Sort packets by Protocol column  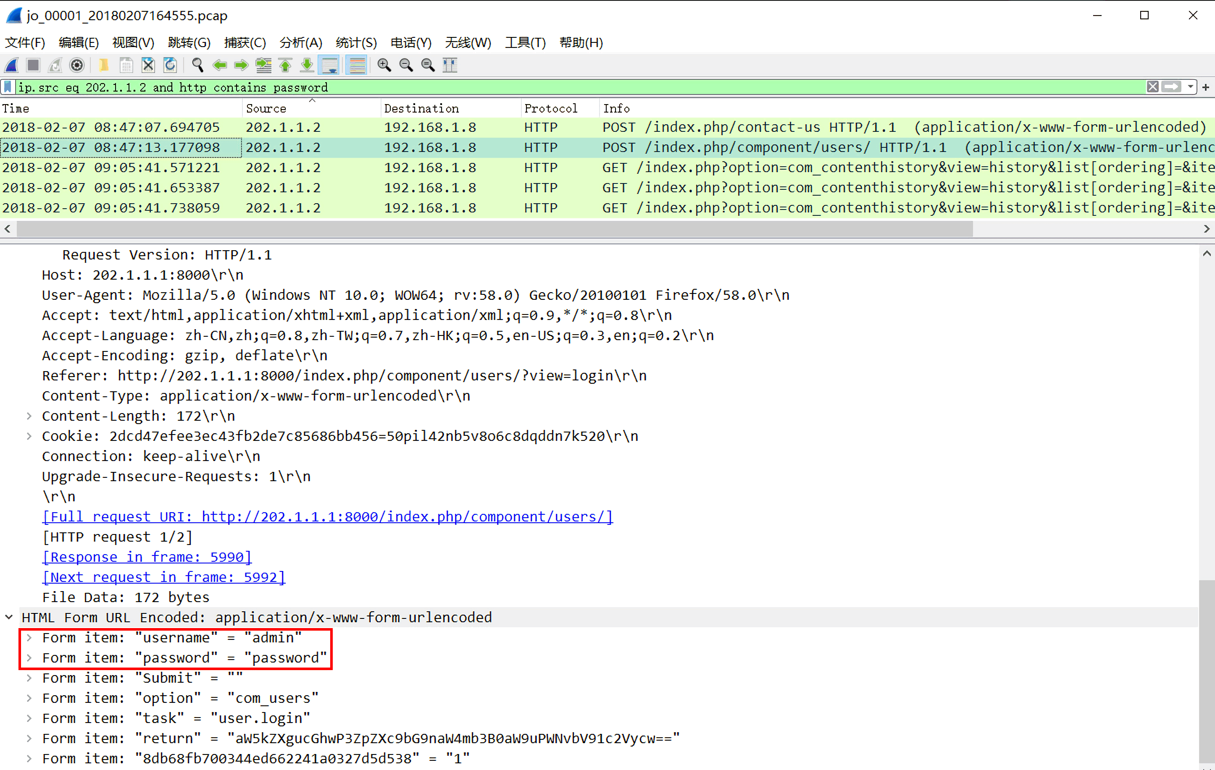pos(560,108)
